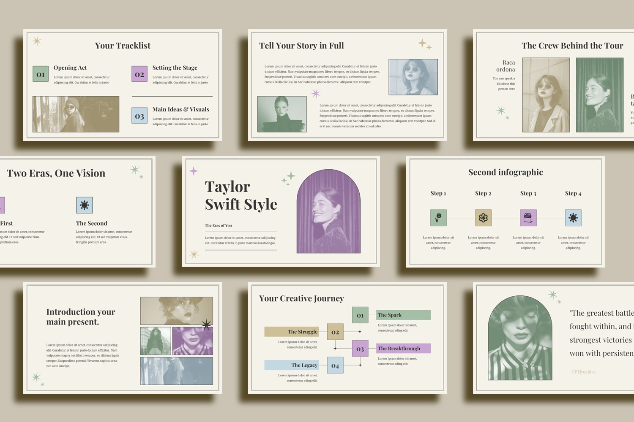Viewport: 634px width, 422px height.
Task: Select the Opening Act subtitle
Action: (70, 68)
